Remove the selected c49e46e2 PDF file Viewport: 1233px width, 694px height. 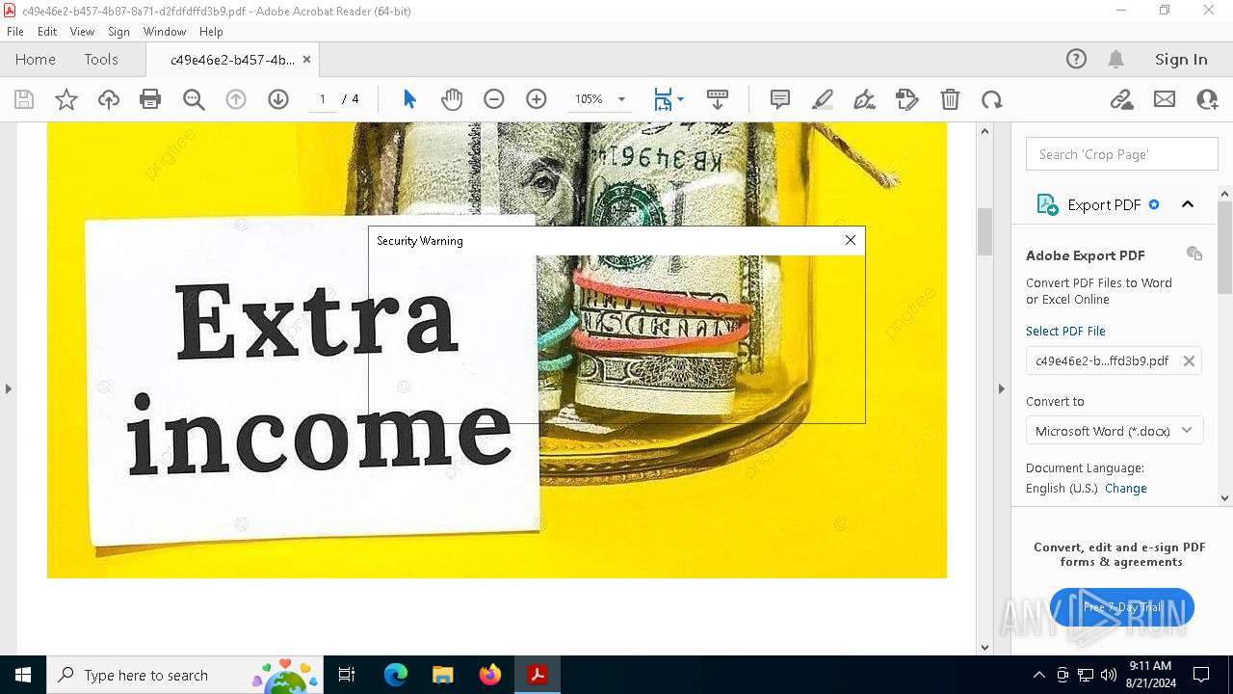pyautogui.click(x=1189, y=360)
